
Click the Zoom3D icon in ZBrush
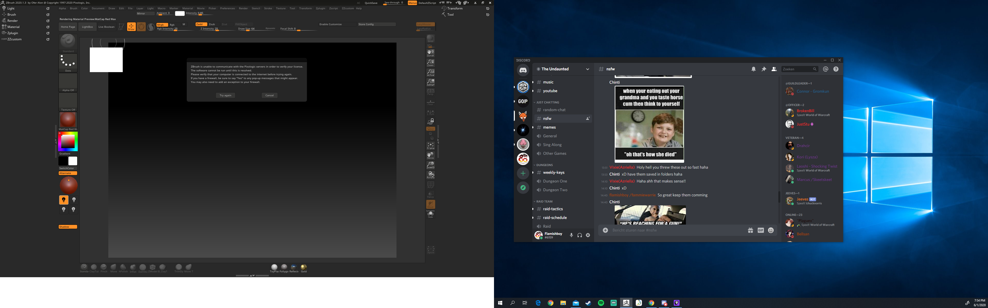[x=430, y=165]
